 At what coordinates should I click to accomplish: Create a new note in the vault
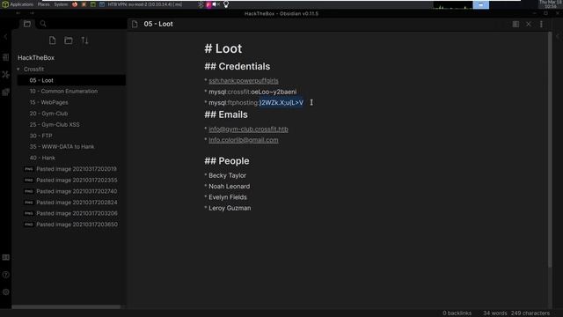(53, 41)
